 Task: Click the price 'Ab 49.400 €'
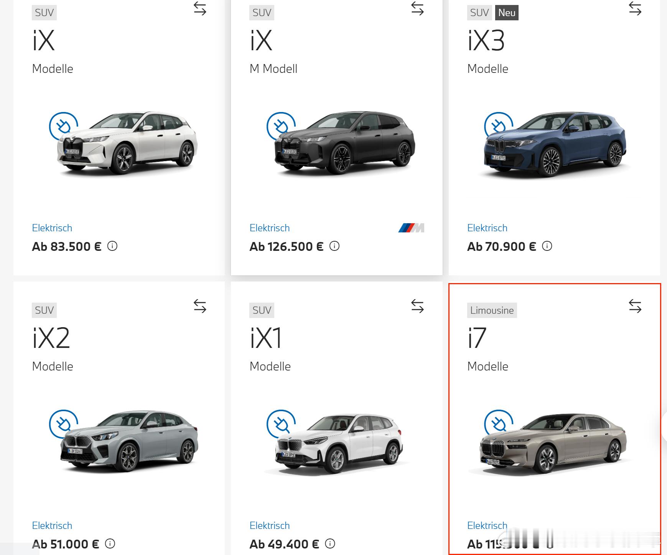(284, 544)
